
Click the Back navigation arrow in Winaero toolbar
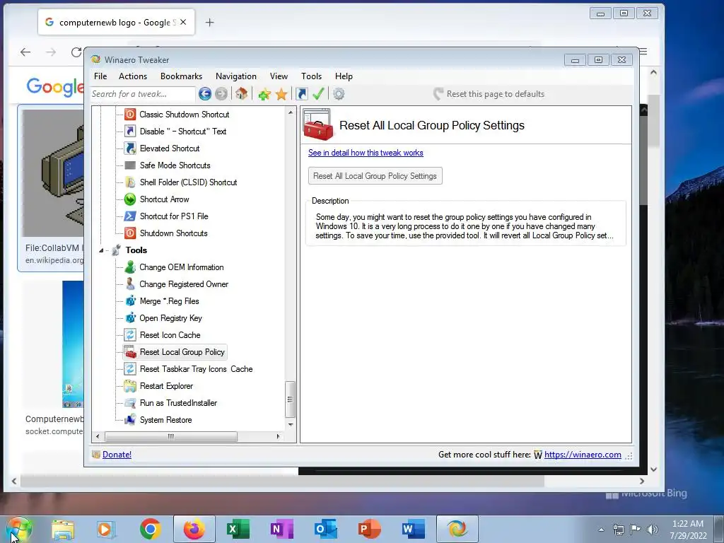point(205,94)
